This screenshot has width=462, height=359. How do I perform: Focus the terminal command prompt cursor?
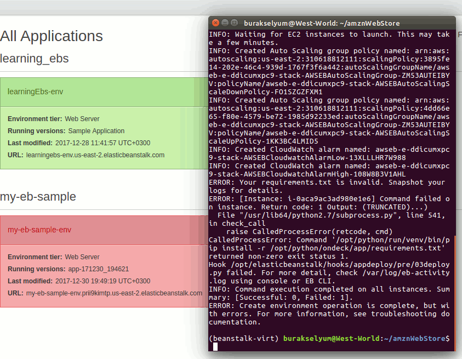215,346
